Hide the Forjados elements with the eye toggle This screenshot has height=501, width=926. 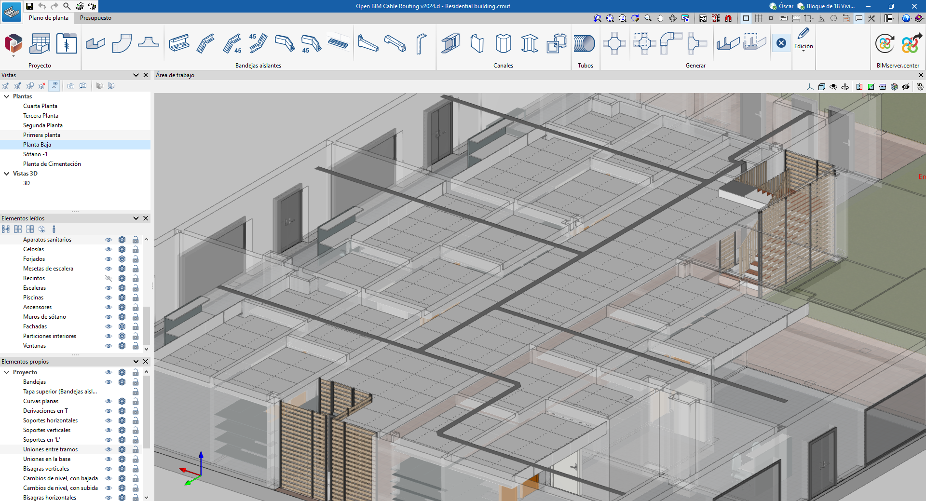(109, 259)
